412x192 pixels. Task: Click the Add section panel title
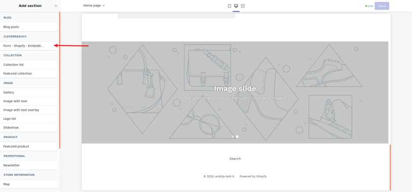[x=30, y=6]
